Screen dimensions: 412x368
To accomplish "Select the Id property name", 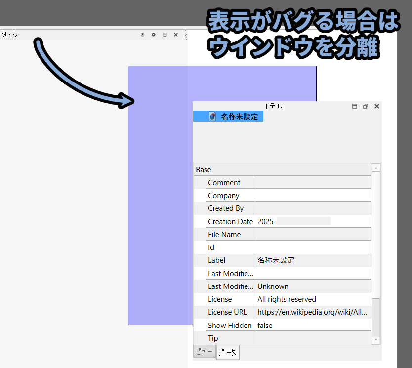I will pyautogui.click(x=211, y=247).
